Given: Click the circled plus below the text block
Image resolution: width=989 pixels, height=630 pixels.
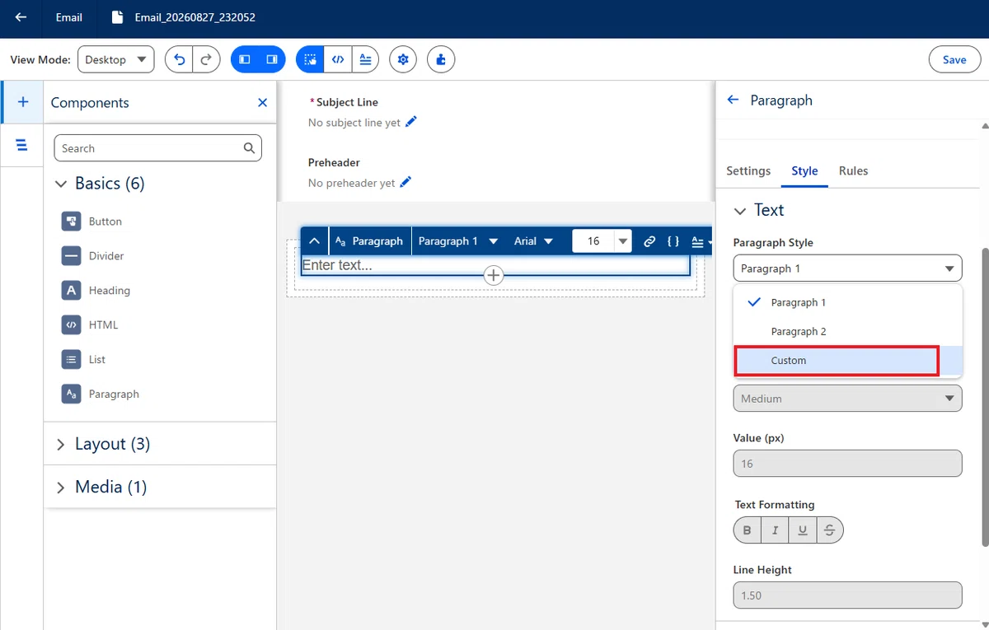Looking at the screenshot, I should pyautogui.click(x=493, y=275).
